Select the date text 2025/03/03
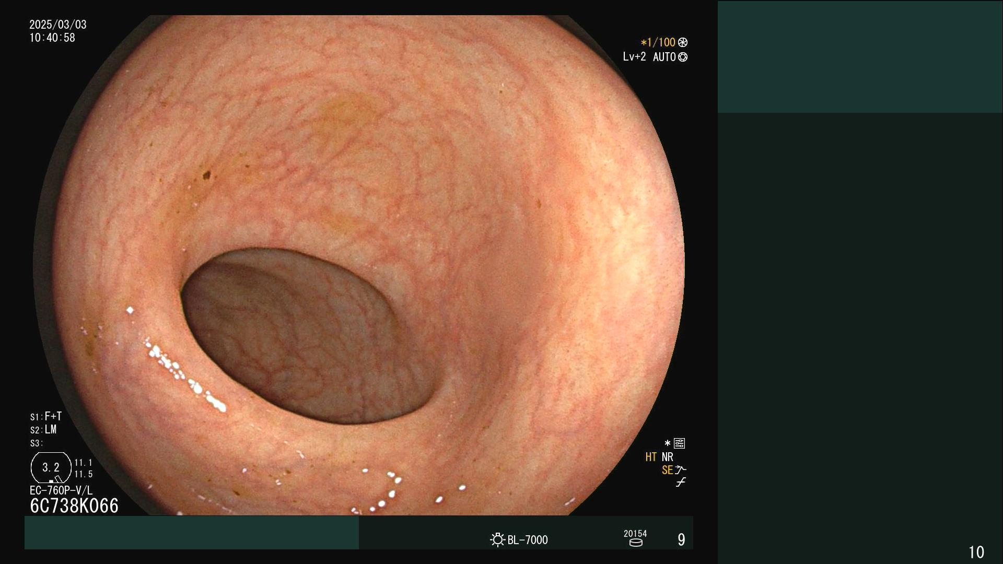The height and width of the screenshot is (564, 1003). [58, 25]
